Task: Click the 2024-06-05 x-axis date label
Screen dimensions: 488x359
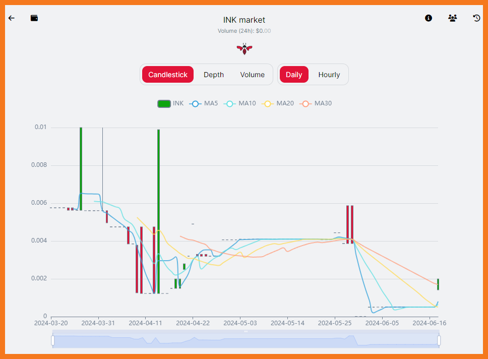Action: 382,323
